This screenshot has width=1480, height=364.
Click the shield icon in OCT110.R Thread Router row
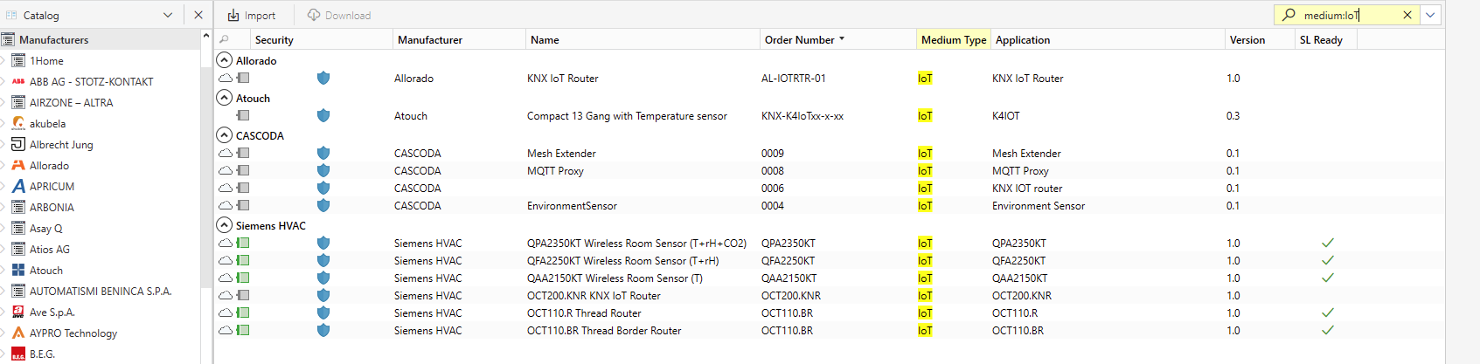(x=323, y=312)
